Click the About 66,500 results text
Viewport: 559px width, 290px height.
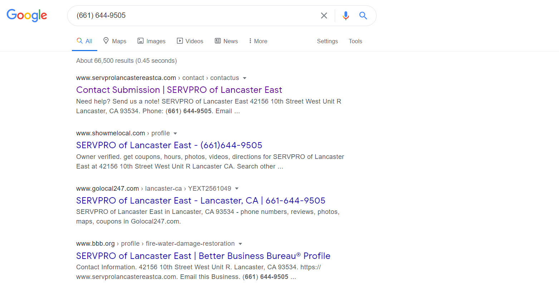(126, 61)
